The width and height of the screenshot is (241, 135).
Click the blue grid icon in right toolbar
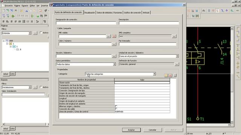click(197, 11)
